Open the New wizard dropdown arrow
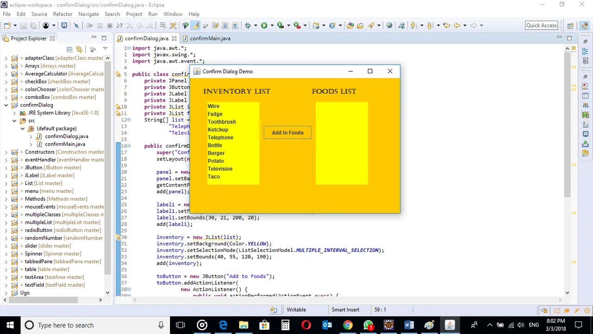The width and height of the screenshot is (593, 334). [15, 26]
